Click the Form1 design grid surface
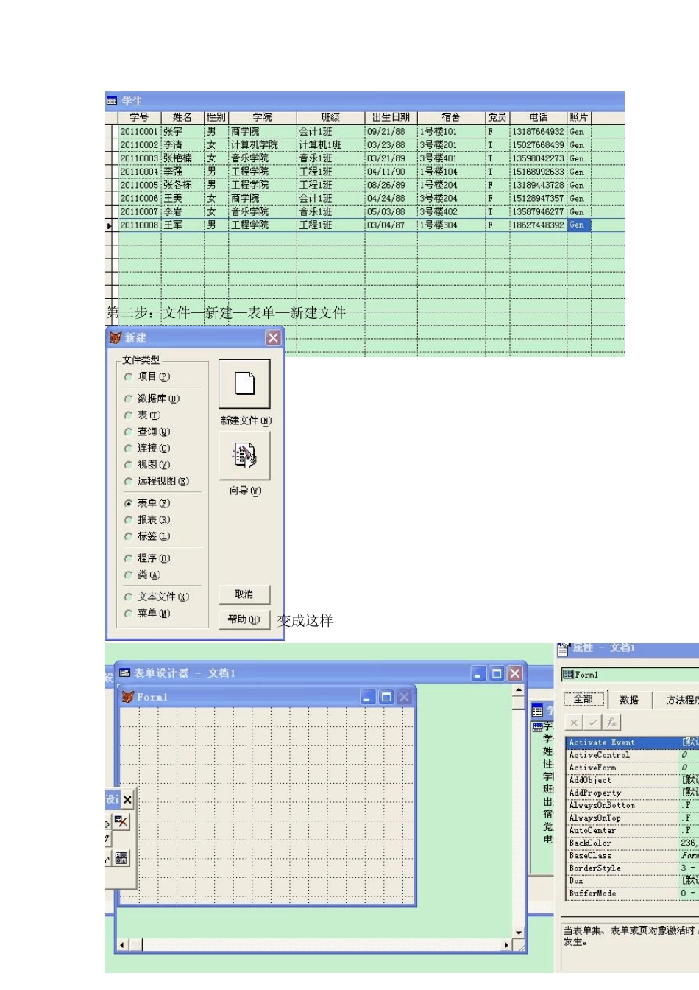This screenshot has height=990, width=699. (x=266, y=804)
